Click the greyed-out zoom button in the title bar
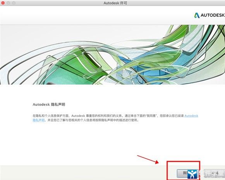The height and width of the screenshot is (180, 225). [14, 3]
